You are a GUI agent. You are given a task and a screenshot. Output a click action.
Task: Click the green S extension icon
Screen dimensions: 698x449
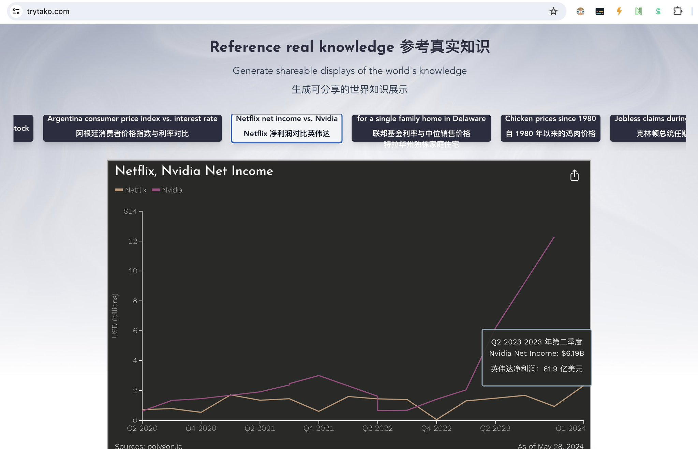tap(658, 12)
